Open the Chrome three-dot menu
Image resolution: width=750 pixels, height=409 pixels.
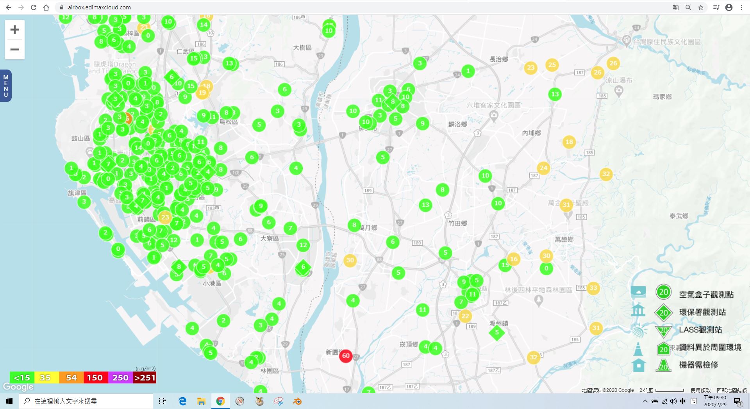click(x=741, y=7)
